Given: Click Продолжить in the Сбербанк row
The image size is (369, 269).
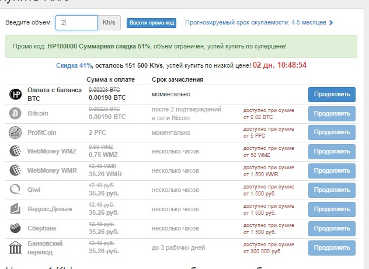Looking at the screenshot, I should click(x=332, y=229).
